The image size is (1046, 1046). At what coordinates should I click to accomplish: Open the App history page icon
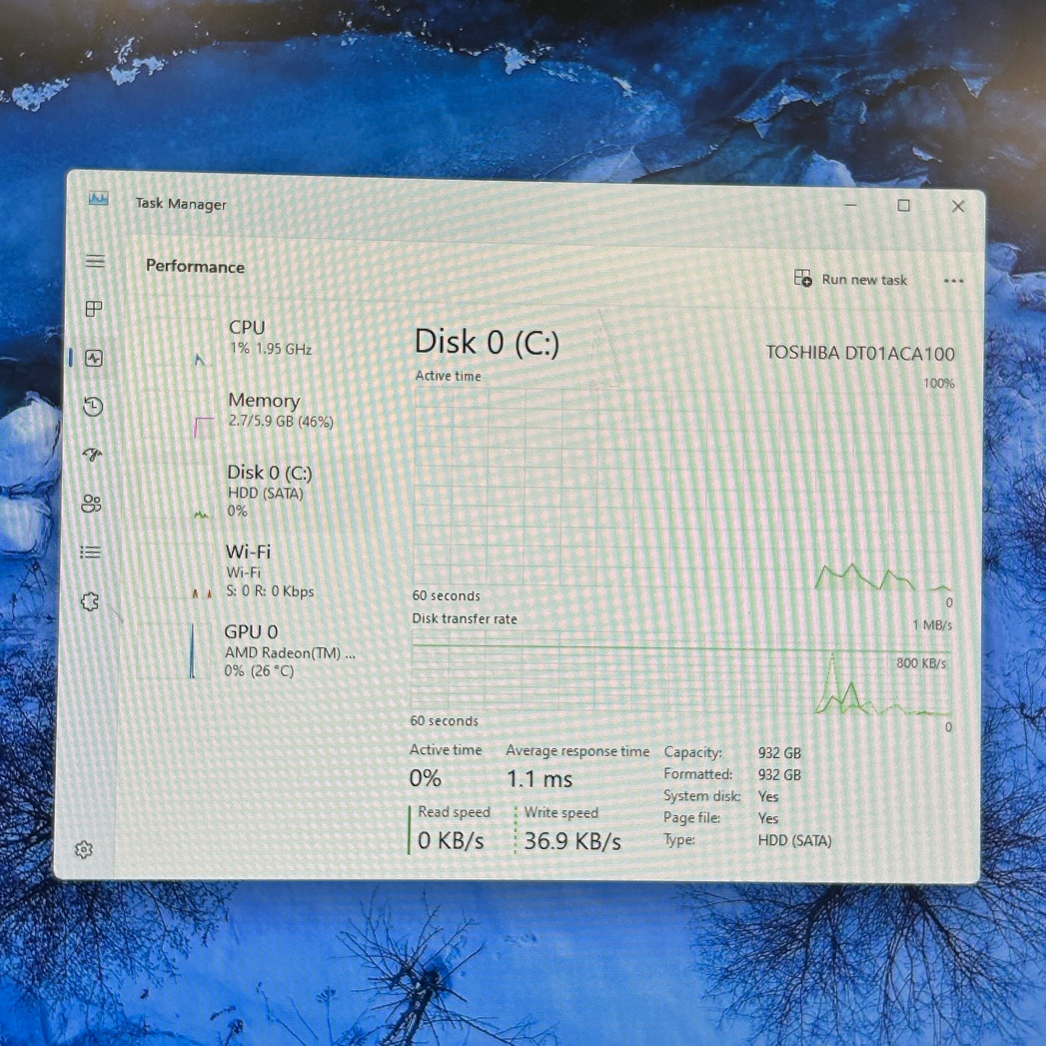(x=93, y=407)
